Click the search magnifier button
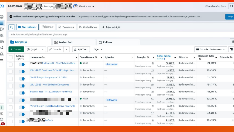 click(12, 27)
